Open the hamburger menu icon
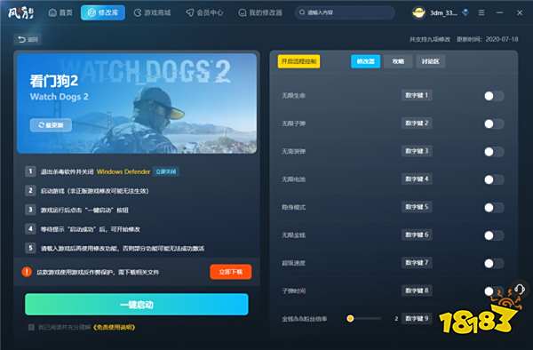The width and height of the screenshot is (533, 350). (481, 13)
